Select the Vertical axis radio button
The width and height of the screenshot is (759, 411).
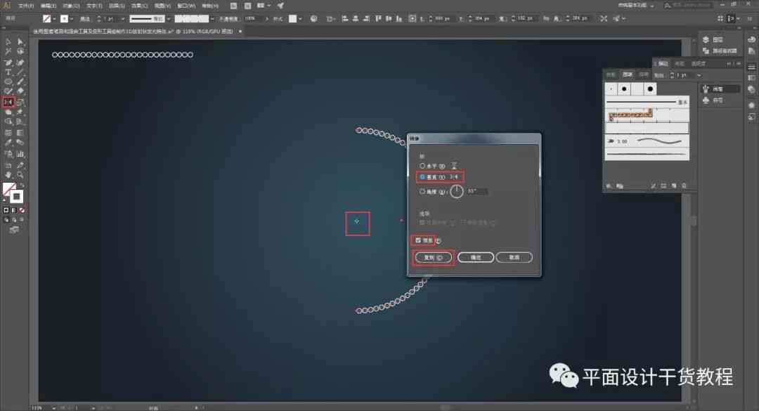[x=422, y=177]
